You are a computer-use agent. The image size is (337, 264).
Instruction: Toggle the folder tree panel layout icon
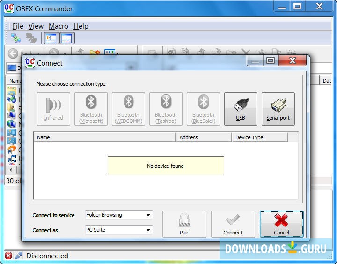(51, 38)
